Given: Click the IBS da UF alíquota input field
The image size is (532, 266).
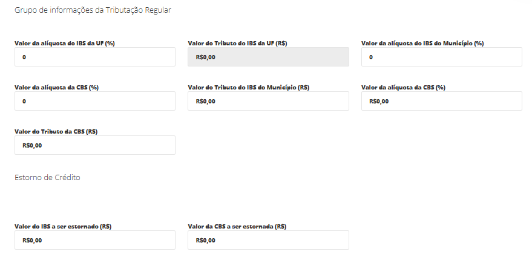Looking at the screenshot, I should (94, 57).
